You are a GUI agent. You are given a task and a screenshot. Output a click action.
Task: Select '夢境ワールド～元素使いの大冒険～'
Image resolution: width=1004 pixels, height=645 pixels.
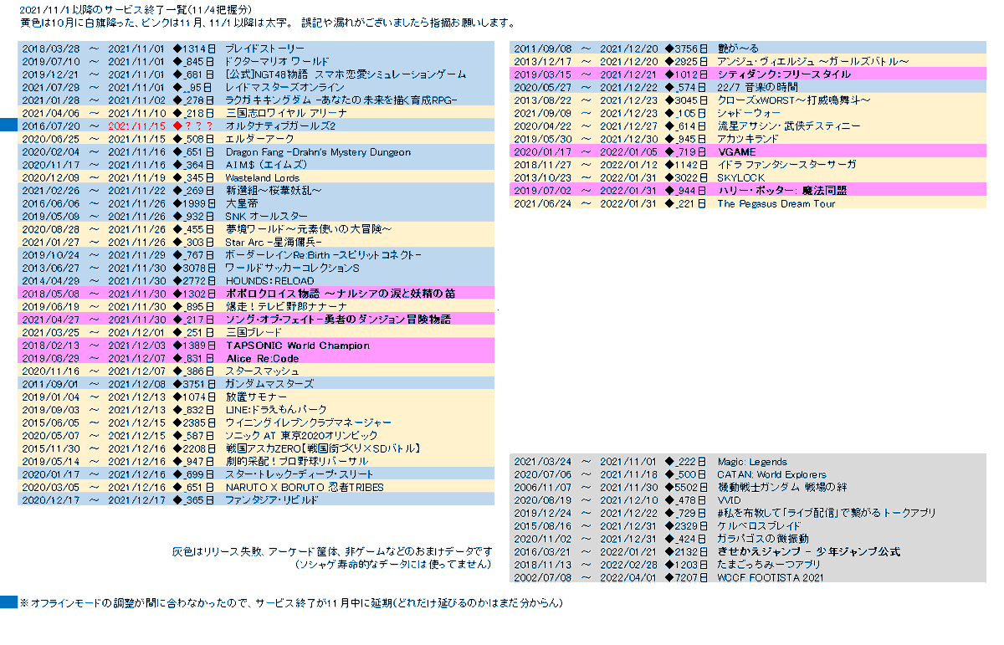pyautogui.click(x=309, y=229)
